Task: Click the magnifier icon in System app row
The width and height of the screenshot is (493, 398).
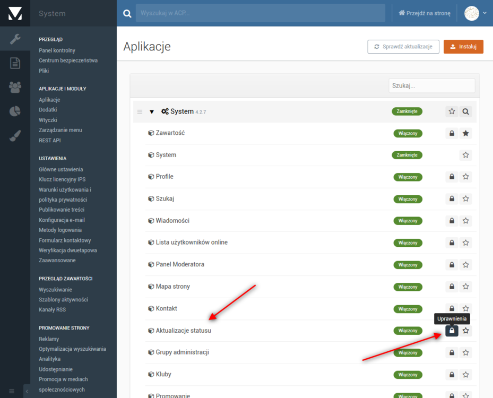Action: [465, 111]
